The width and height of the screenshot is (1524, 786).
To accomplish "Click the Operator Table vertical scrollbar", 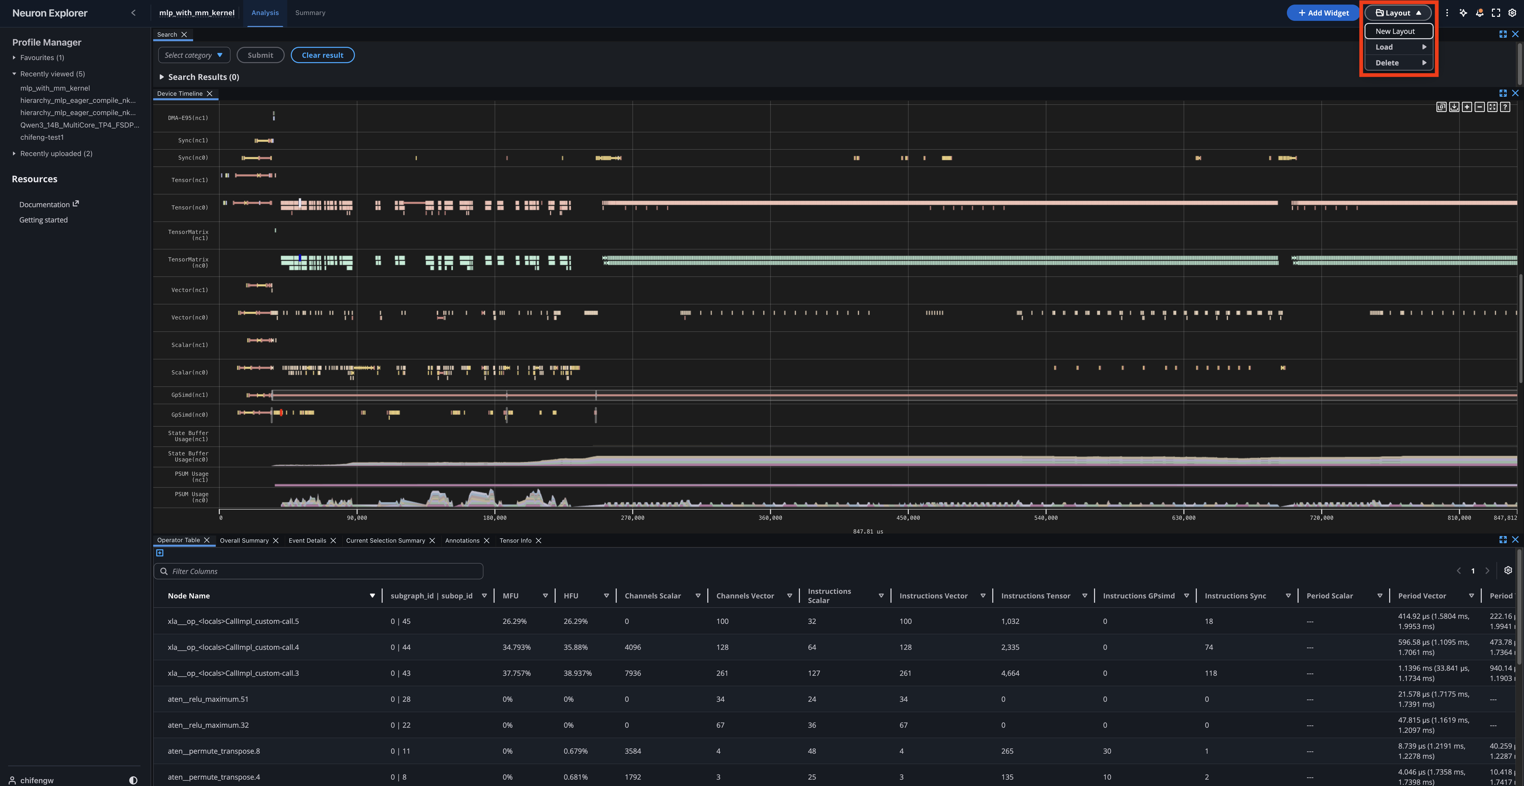I will point(1519,607).
